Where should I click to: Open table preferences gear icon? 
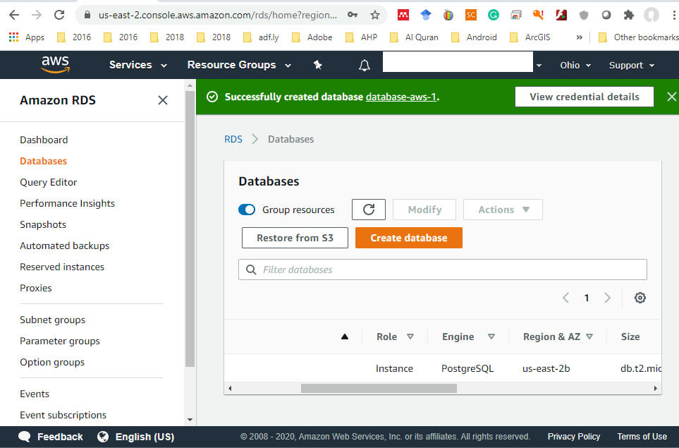tap(640, 298)
